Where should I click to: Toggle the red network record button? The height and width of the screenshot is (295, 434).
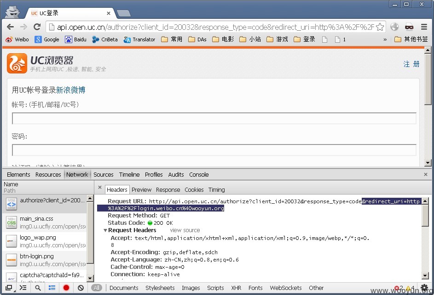click(x=66, y=288)
